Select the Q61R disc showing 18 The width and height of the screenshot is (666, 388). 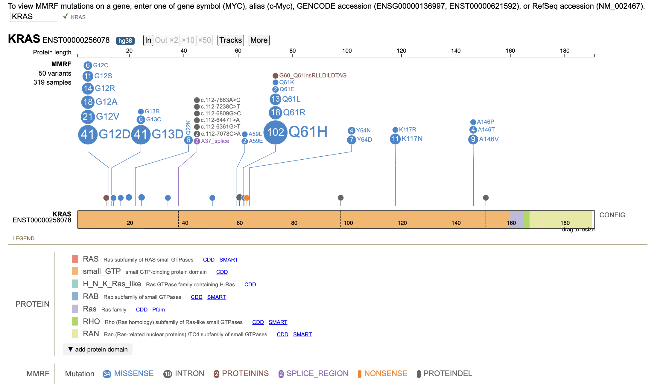coord(275,112)
